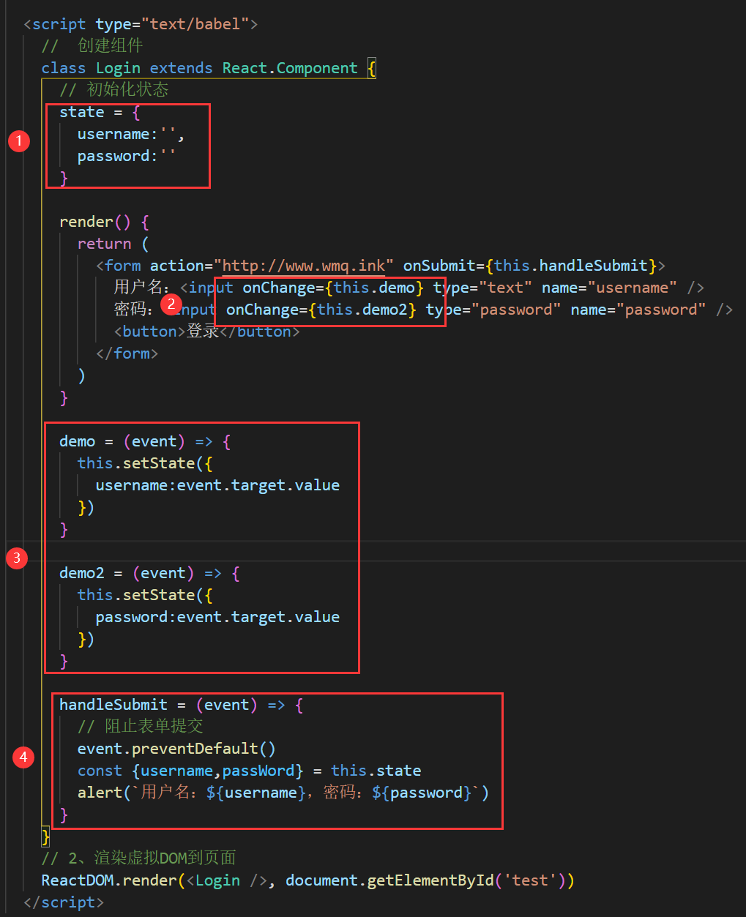746x917 pixels.
Task: Click the "text/babel" script type string
Action: click(x=195, y=24)
